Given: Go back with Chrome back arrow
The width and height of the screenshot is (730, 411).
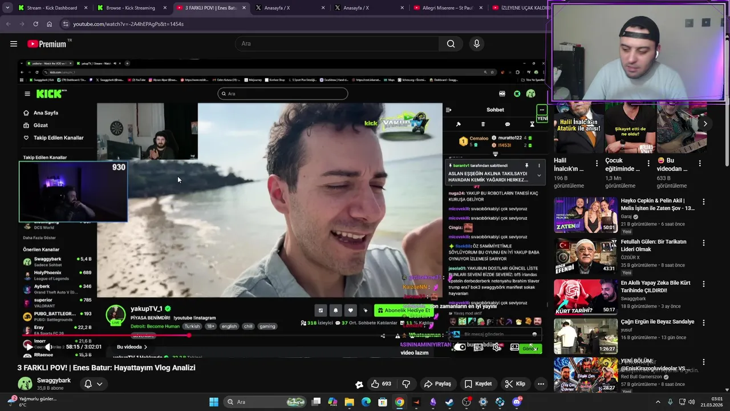Looking at the screenshot, I should pyautogui.click(x=8, y=24).
